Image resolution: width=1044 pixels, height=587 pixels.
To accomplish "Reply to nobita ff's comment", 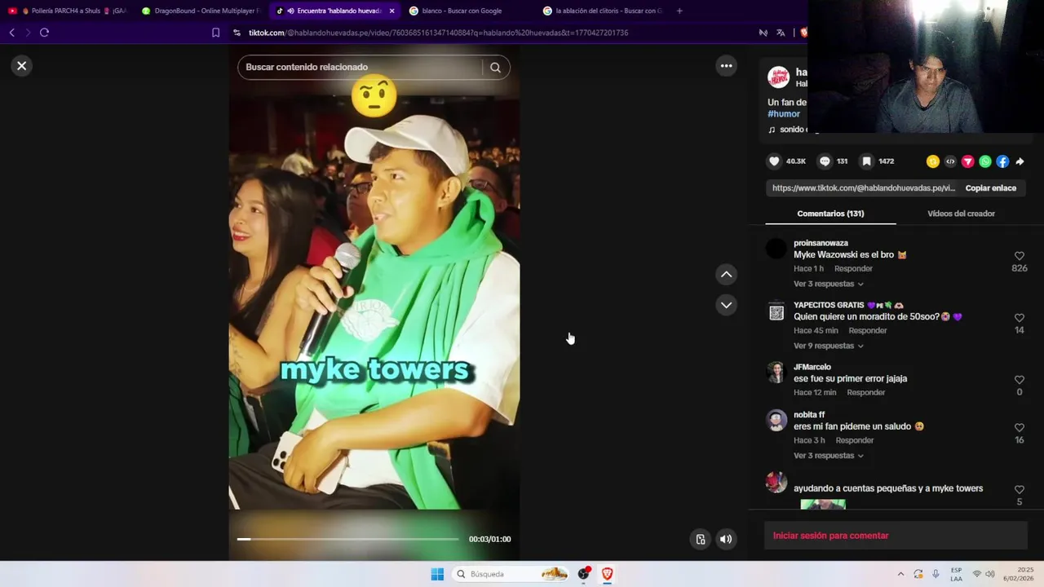I will pos(855,441).
